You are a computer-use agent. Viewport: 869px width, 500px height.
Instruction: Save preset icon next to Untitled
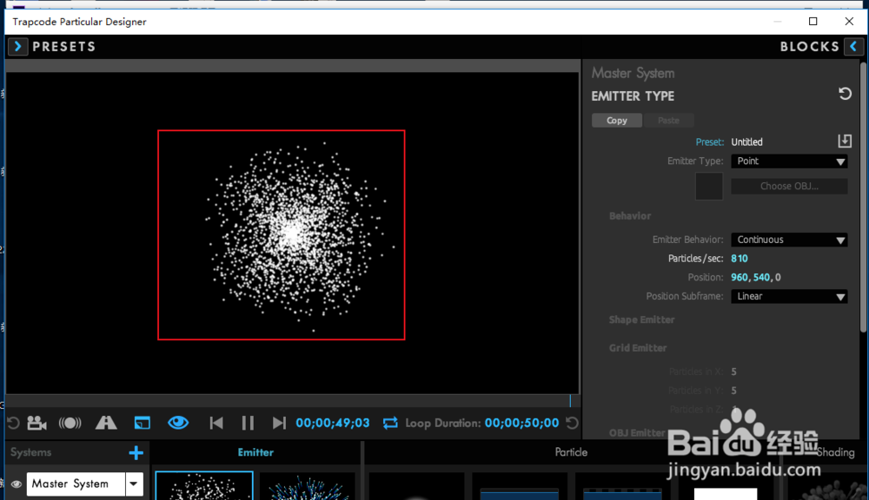pos(845,141)
